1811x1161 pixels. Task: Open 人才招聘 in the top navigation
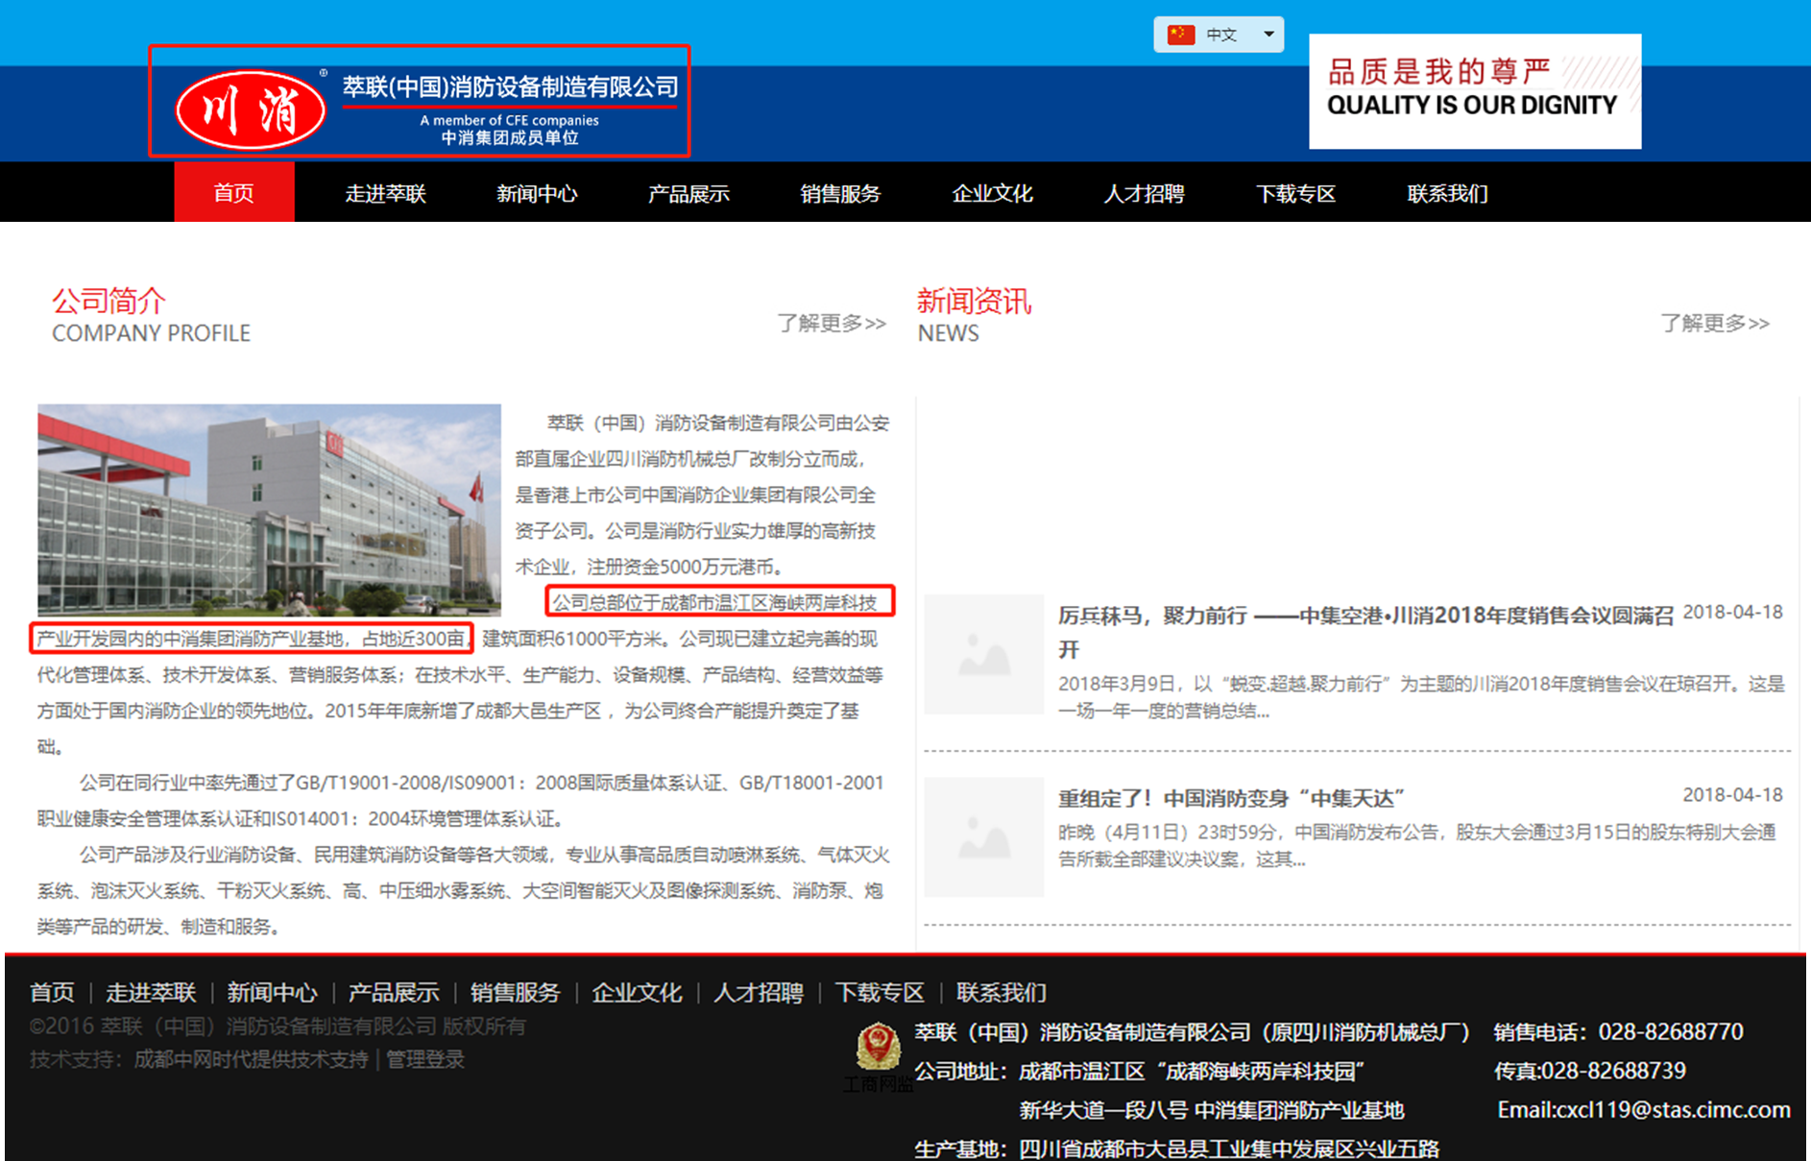tap(1144, 193)
